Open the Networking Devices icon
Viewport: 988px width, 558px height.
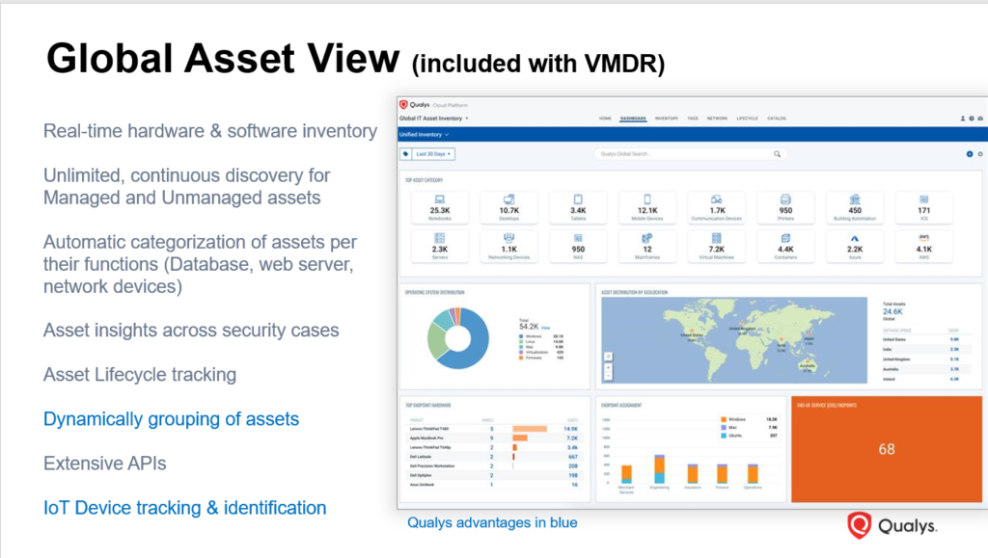pos(509,238)
